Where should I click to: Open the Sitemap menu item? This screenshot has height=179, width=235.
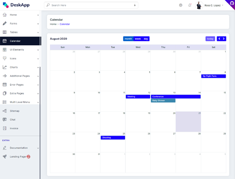pos(20,111)
